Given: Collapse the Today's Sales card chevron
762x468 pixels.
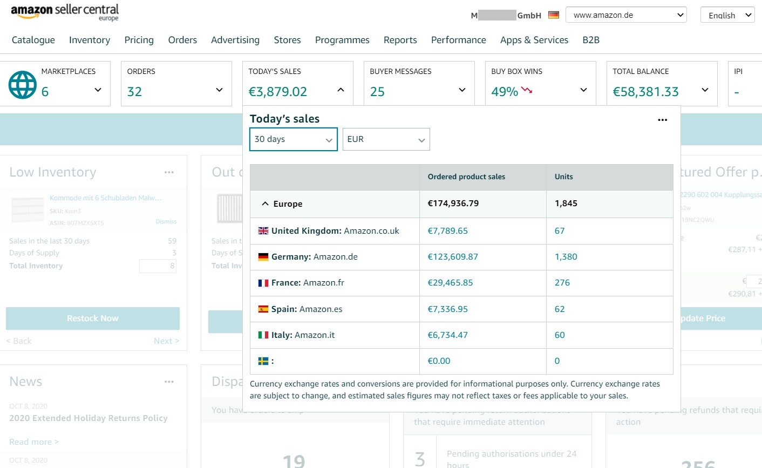Looking at the screenshot, I should click(341, 90).
